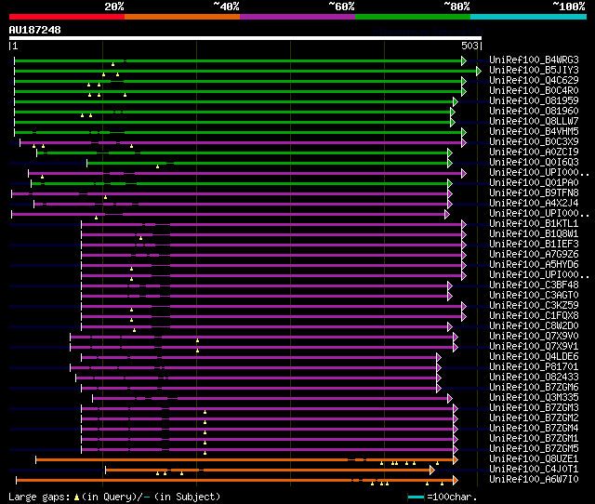Image resolution: width=595 pixels, height=504 pixels.
Task: Select the UniRef100_A4X2J4 label
Action: 534,203
